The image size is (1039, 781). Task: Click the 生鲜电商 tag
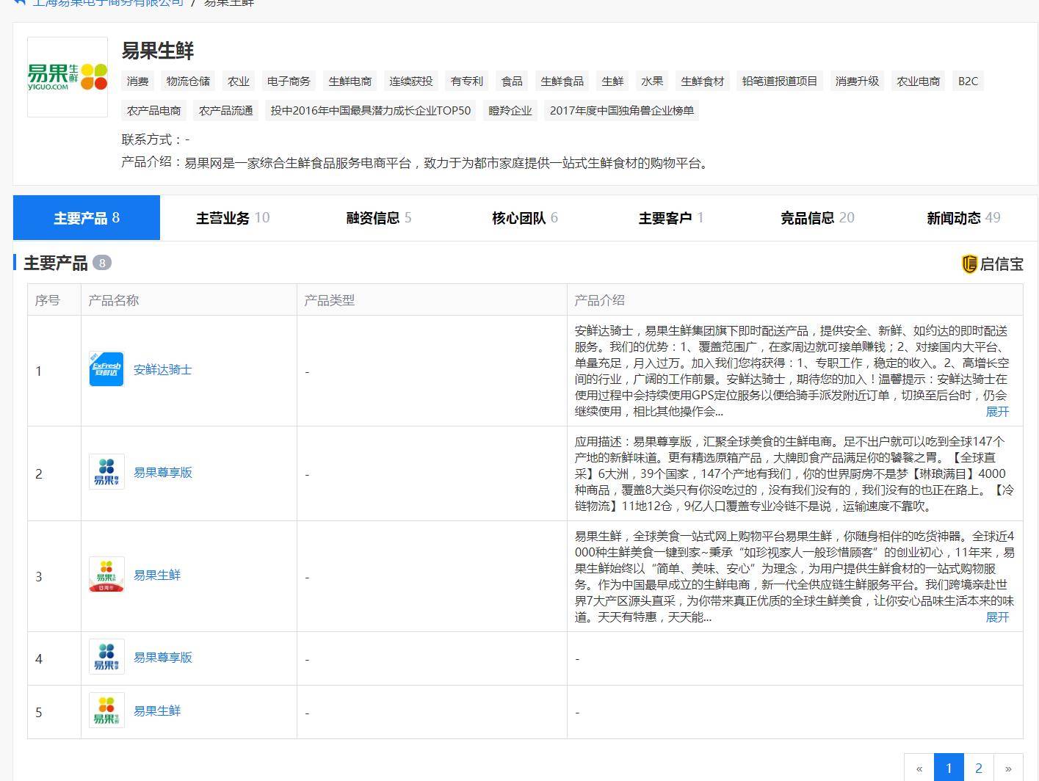point(350,81)
